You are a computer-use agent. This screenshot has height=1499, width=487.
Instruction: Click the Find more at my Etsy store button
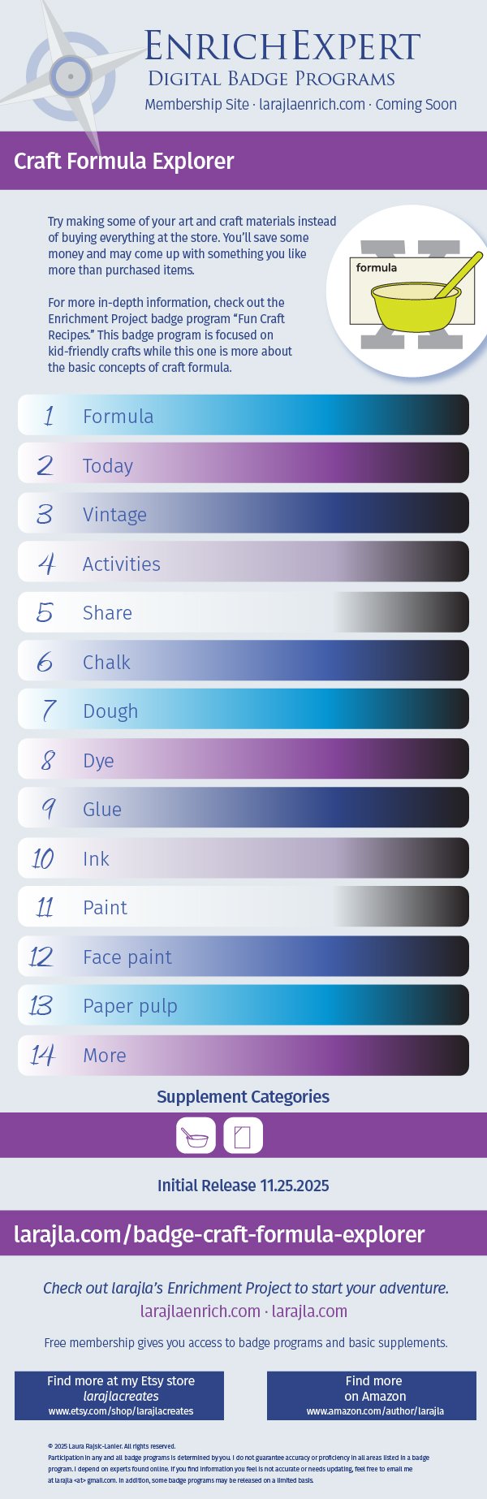tap(119, 1396)
